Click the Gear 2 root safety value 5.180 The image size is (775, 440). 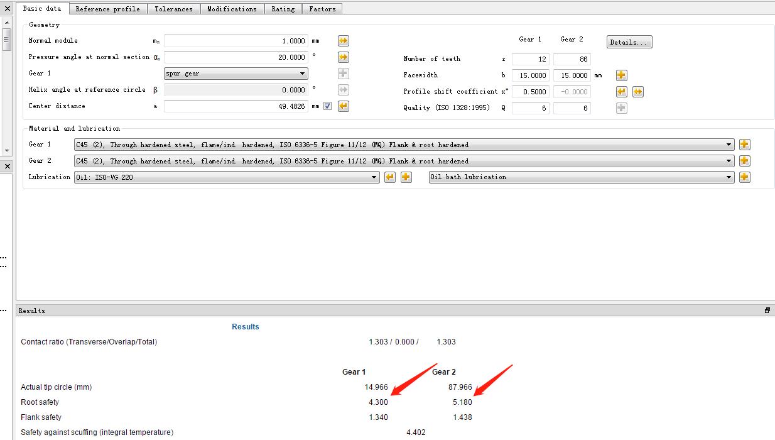coord(462,402)
